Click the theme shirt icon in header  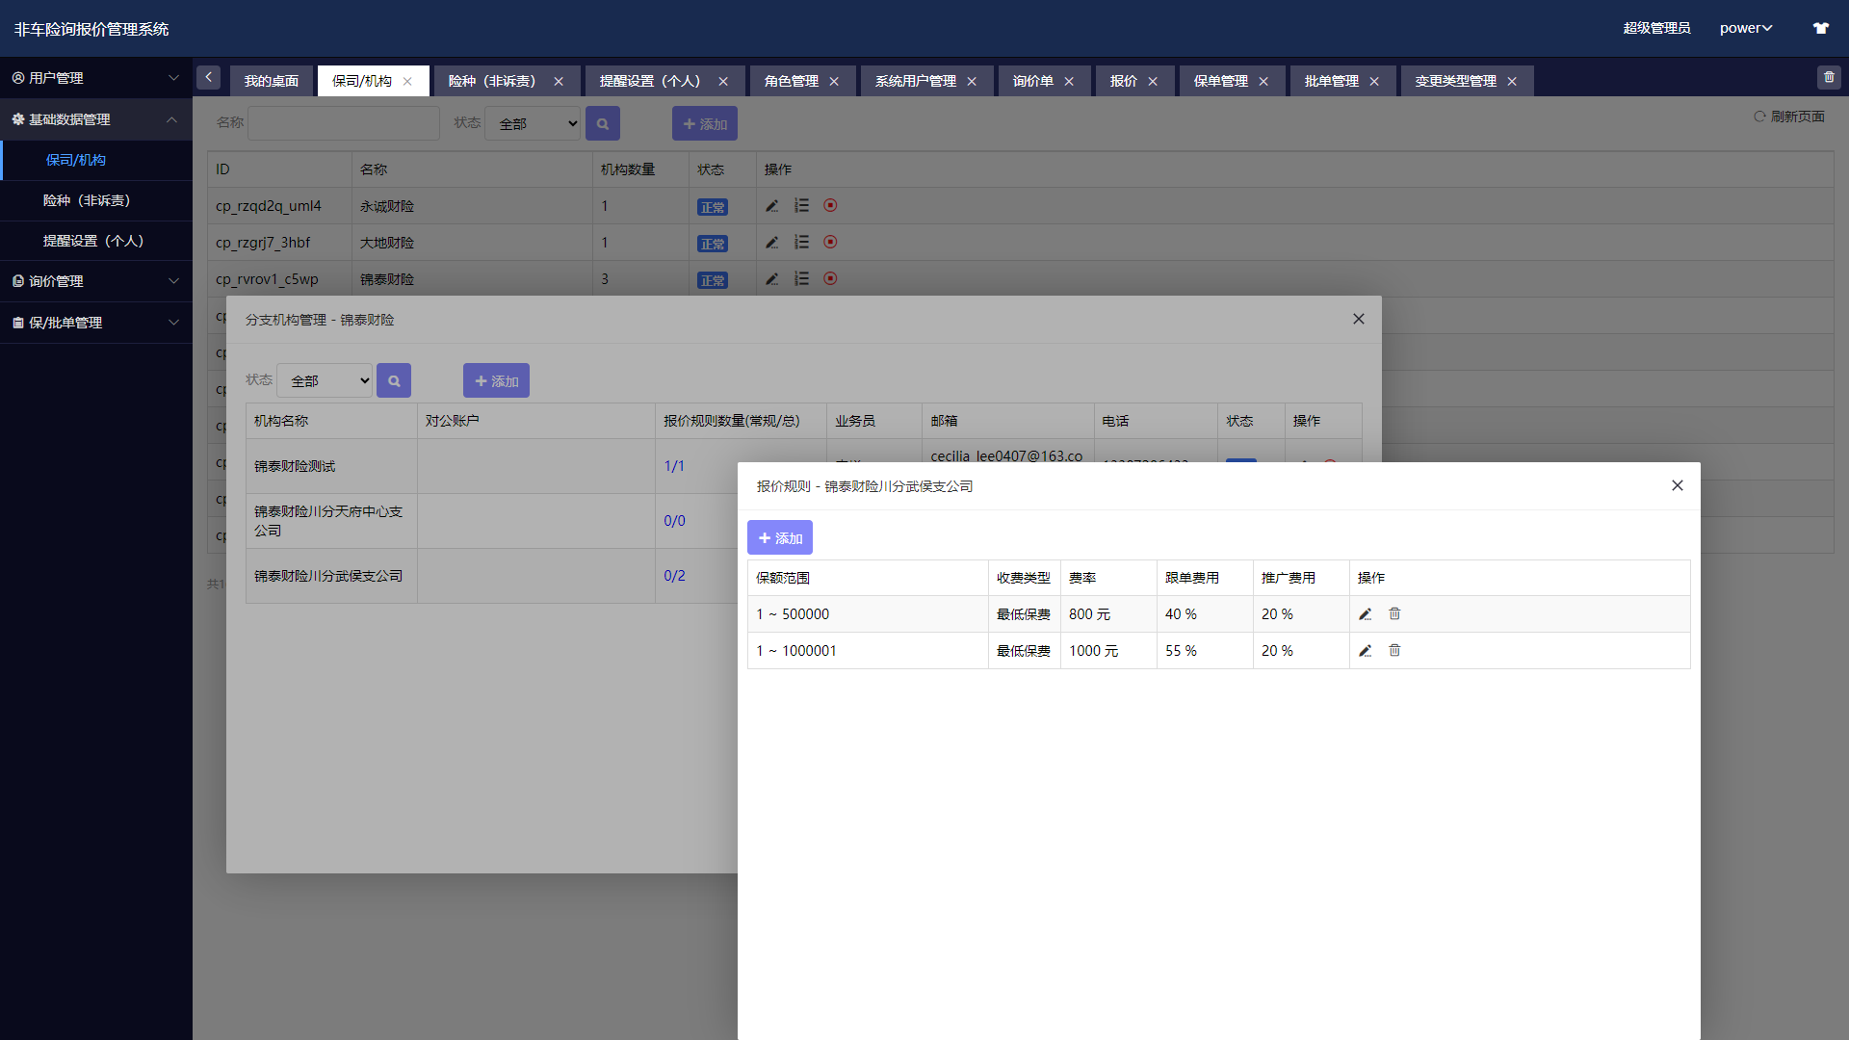click(1820, 28)
